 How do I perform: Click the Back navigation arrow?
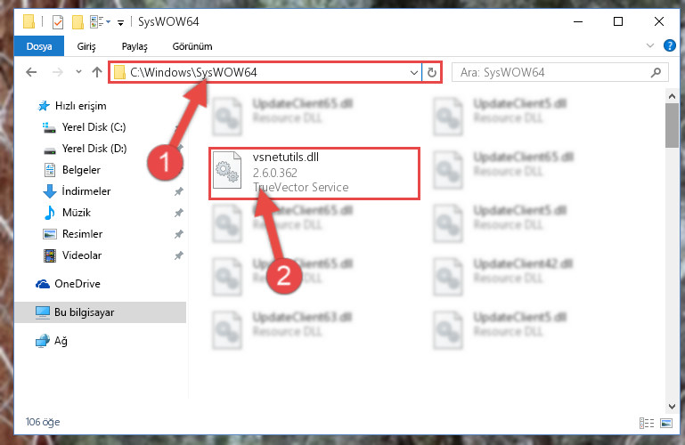31,72
